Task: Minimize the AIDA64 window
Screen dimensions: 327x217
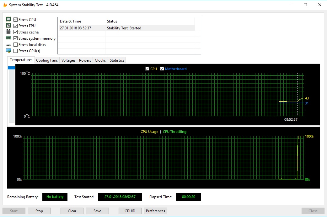Action: pos(291,5)
